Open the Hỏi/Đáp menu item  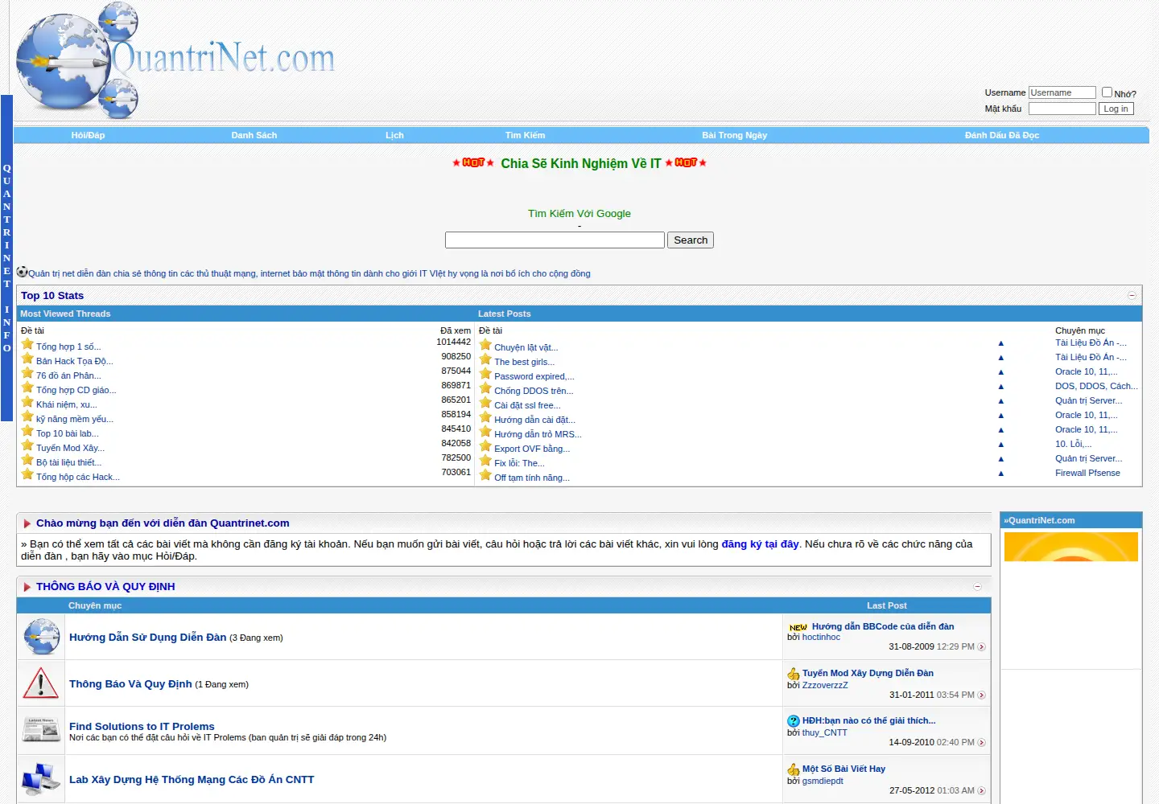click(x=88, y=135)
